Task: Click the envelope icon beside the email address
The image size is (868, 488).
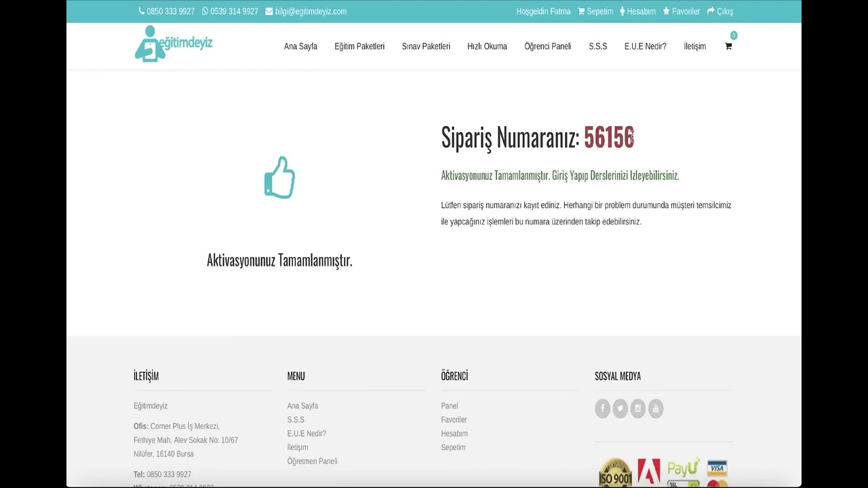Action: pyautogui.click(x=269, y=12)
